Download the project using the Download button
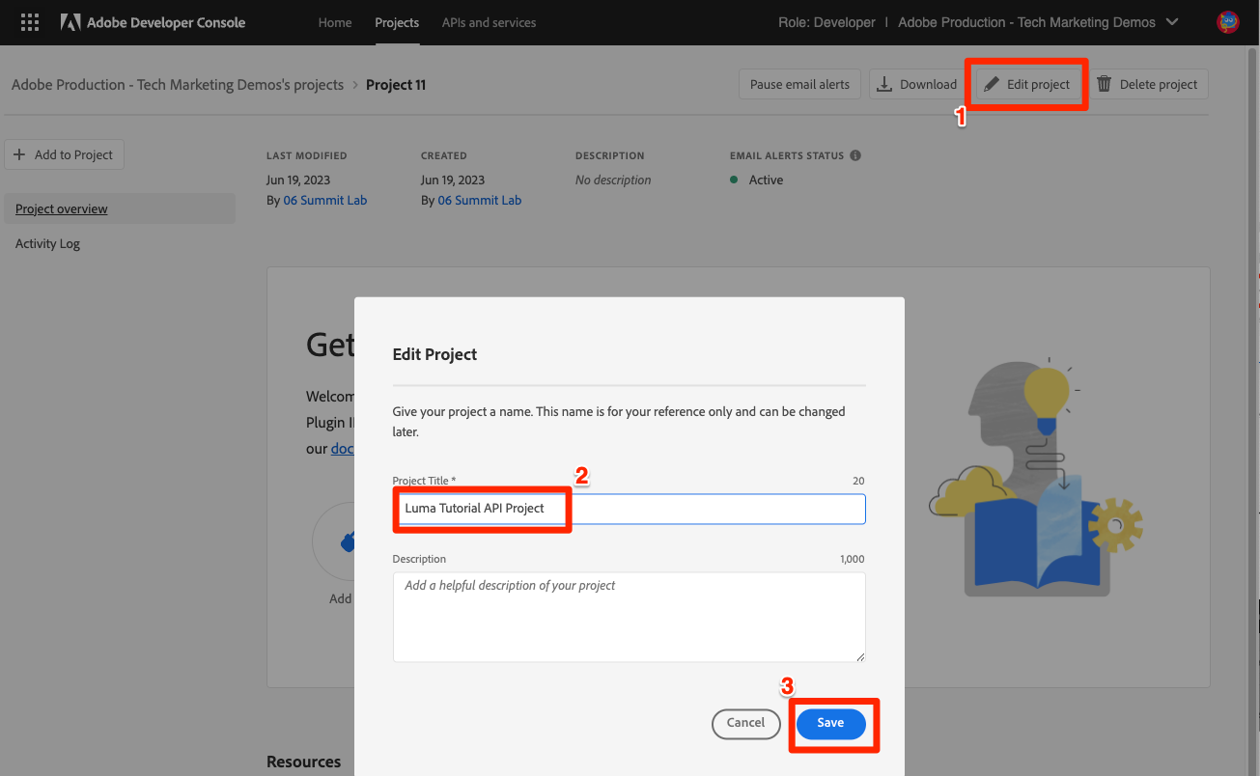 (917, 84)
